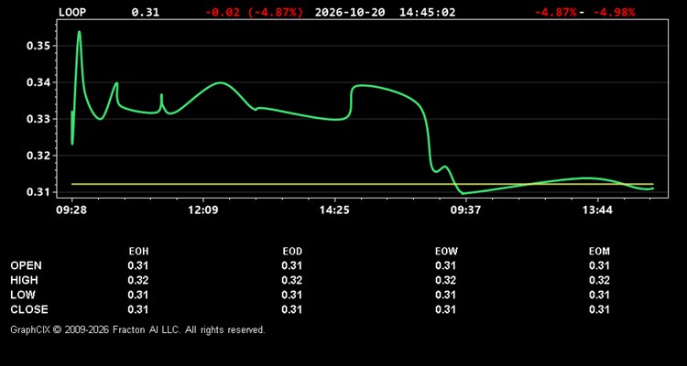Viewport: 687px width, 366px height.
Task: Select the EOH column header
Action: pyautogui.click(x=138, y=252)
